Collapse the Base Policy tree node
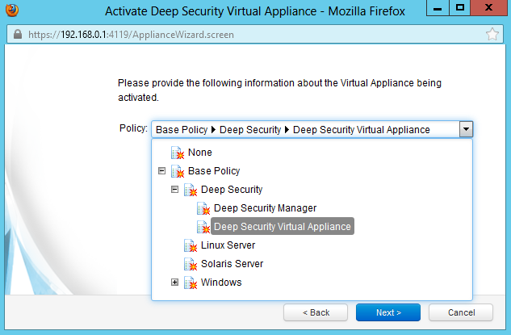 click(162, 171)
